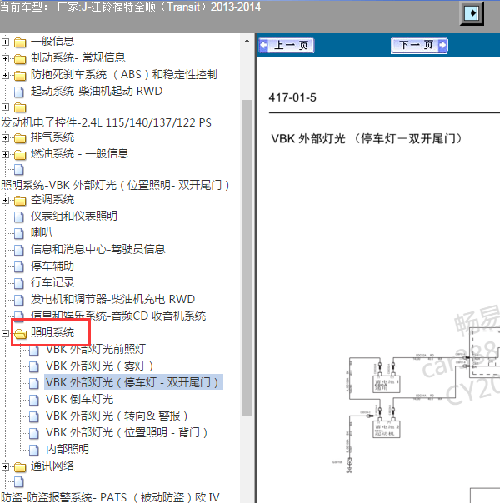Select 燃油系统 - 一般信息 entry
500x503 pixels.
coord(80,154)
